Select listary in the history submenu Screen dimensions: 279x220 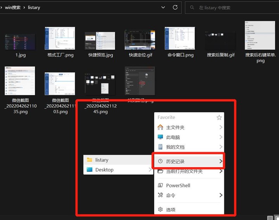[x=102, y=160]
